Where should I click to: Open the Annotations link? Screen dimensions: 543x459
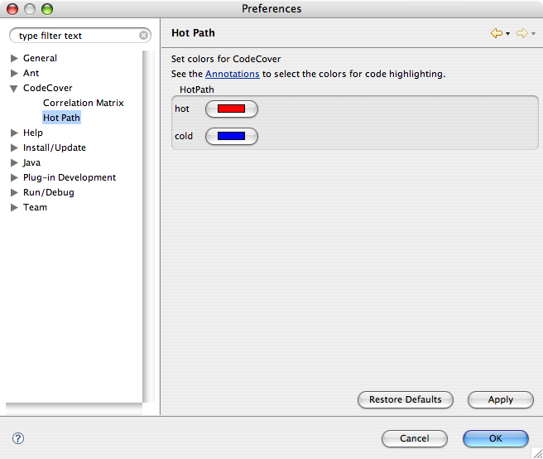tap(233, 74)
